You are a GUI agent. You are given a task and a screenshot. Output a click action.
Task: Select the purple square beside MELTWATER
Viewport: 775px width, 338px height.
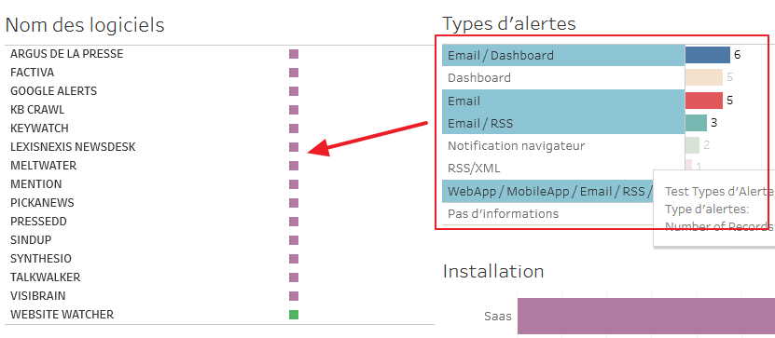click(x=294, y=166)
